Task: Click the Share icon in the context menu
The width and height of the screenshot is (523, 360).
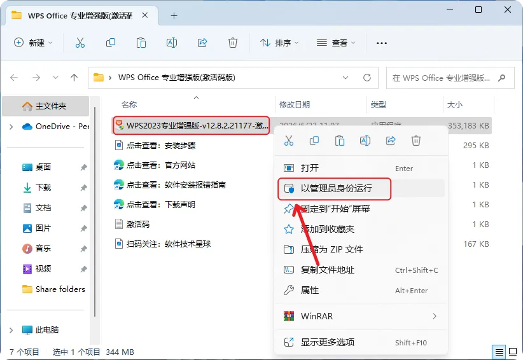Action: tap(391, 141)
